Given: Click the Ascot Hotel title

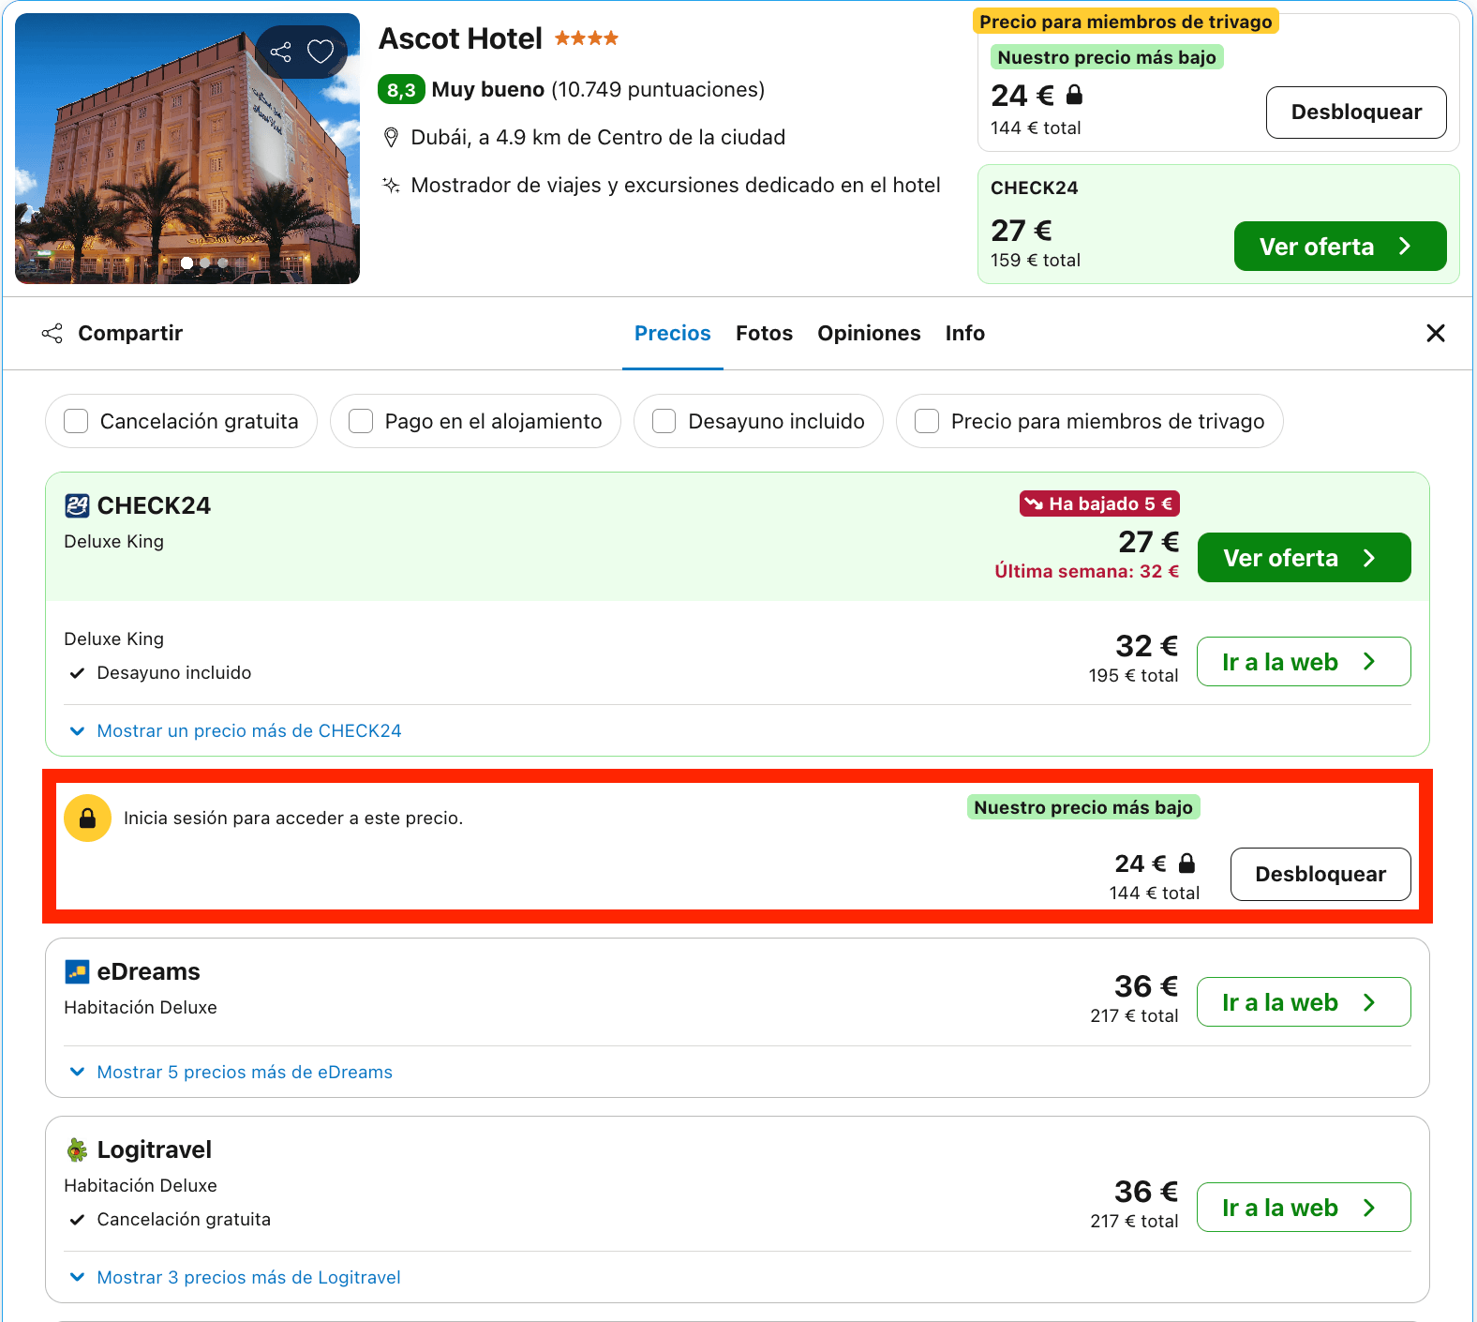Looking at the screenshot, I should coord(460,38).
